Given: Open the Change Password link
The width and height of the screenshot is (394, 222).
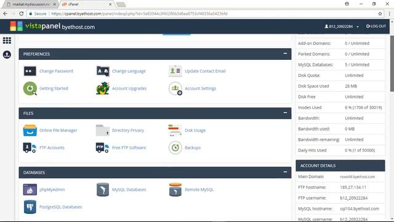Looking at the screenshot, I should (56, 72).
